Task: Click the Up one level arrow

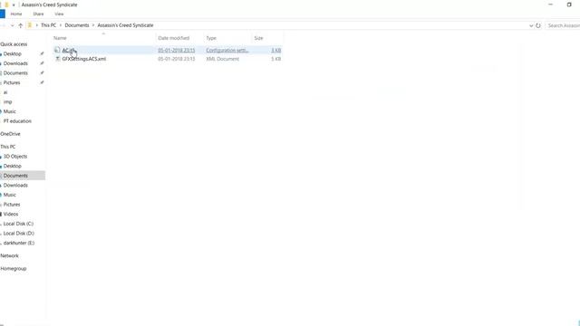Action: pyautogui.click(x=20, y=25)
